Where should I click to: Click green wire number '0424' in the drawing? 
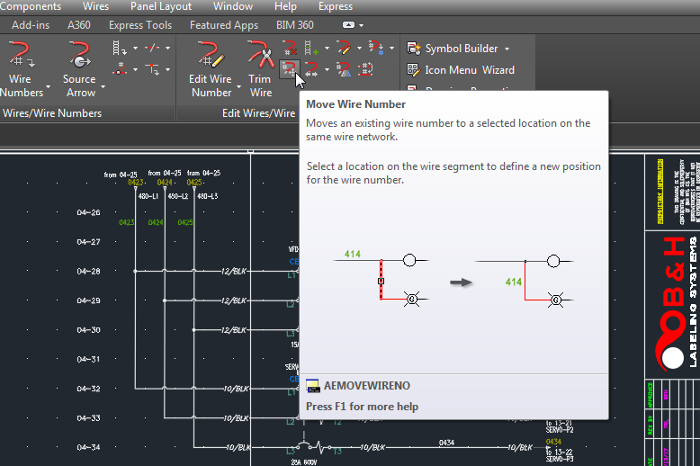point(156,222)
